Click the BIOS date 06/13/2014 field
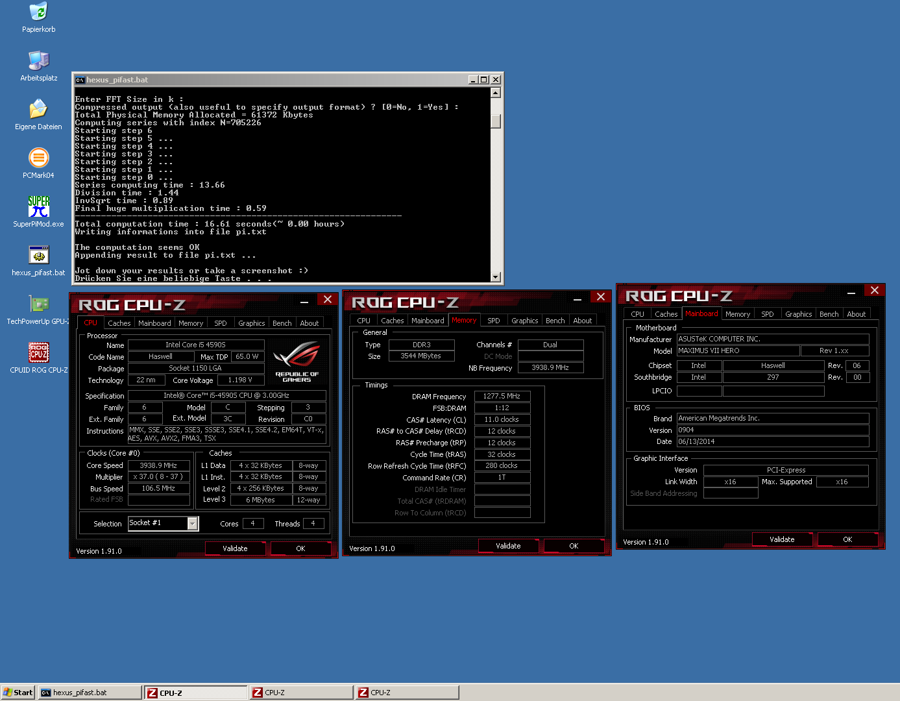900x701 pixels. tap(773, 441)
